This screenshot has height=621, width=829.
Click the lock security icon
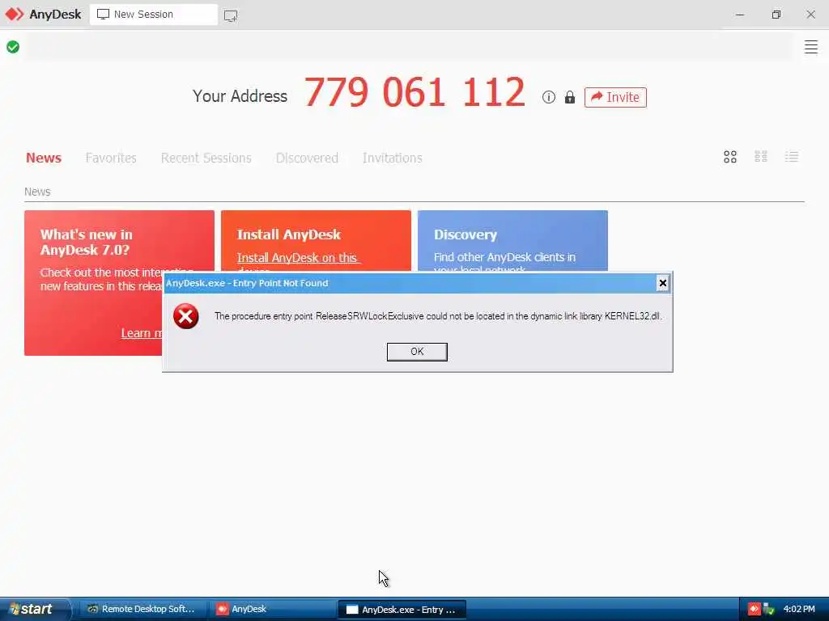(x=569, y=97)
